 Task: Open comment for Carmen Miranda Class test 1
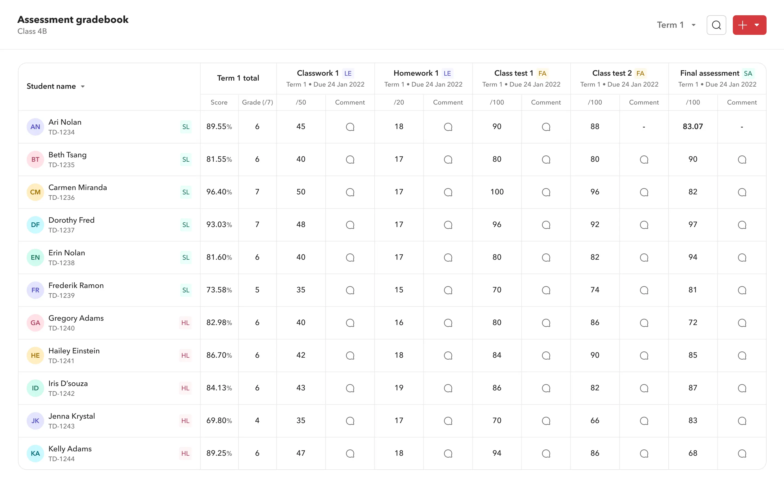pyautogui.click(x=546, y=192)
